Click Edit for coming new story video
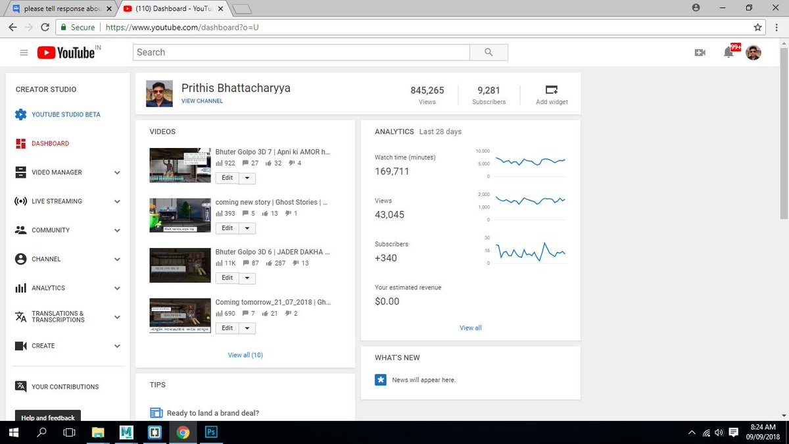 (227, 228)
